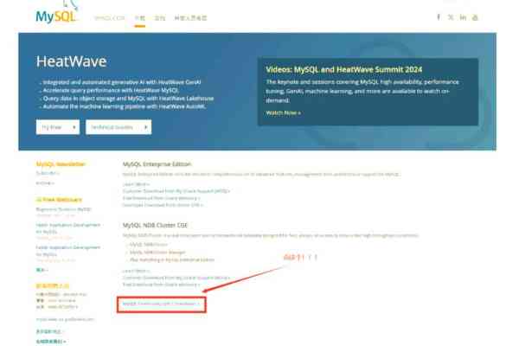Image resolution: width=519 pixels, height=346 pixels.
Task: Open the YouTube social icon
Action: [475, 17]
